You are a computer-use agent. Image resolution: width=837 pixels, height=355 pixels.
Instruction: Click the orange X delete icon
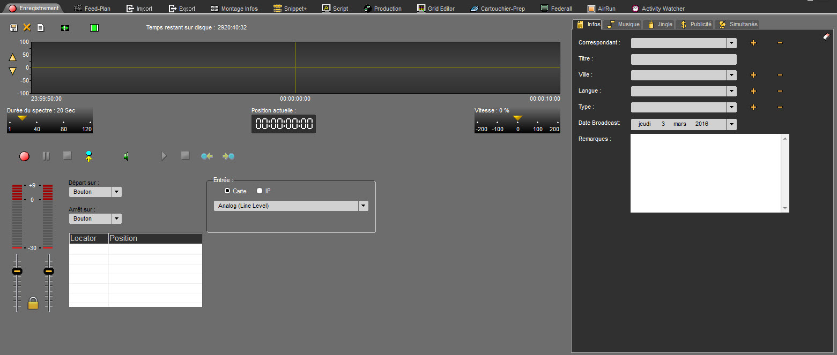coord(27,27)
